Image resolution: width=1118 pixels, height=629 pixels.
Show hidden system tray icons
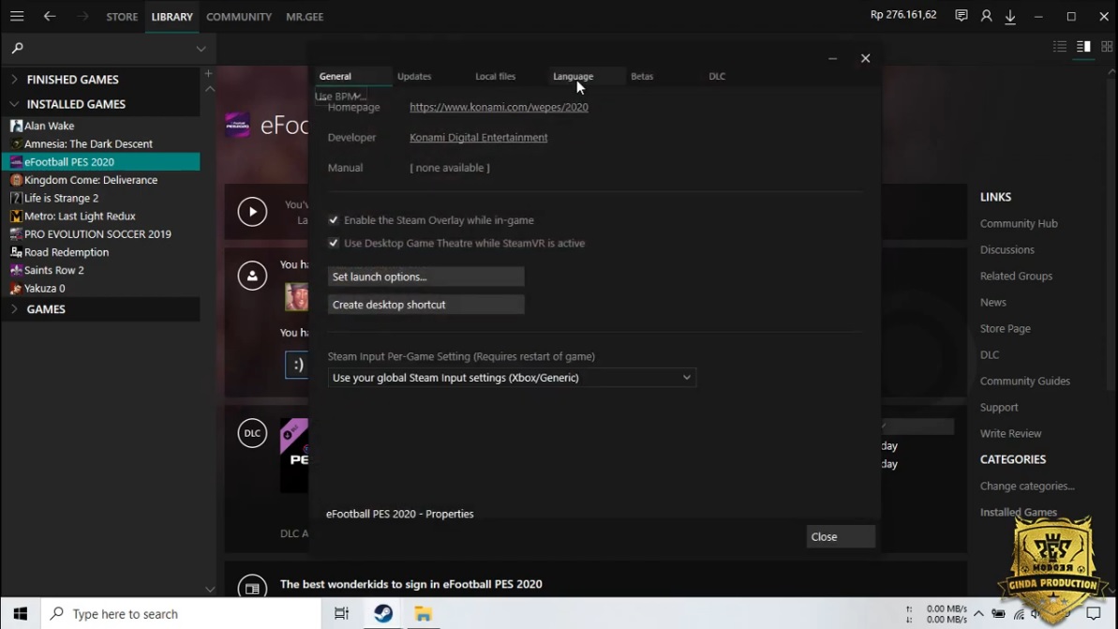pos(978,613)
